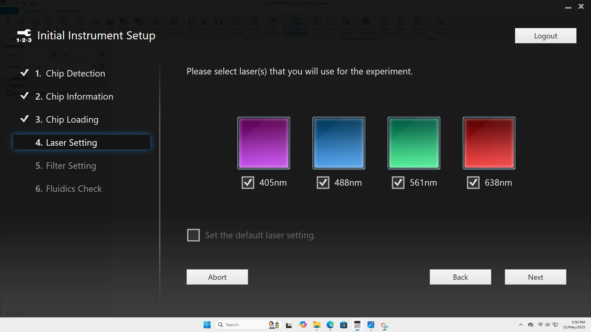Uncheck the 405nm laser checkbox

point(248,183)
